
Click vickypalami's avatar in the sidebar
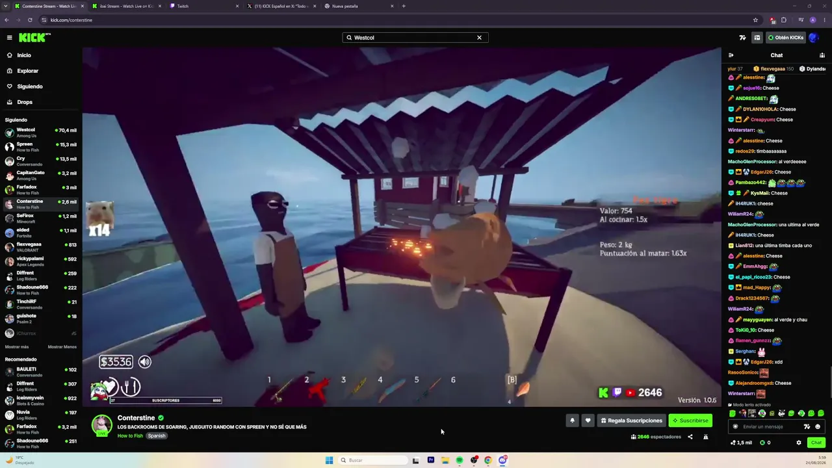click(9, 261)
